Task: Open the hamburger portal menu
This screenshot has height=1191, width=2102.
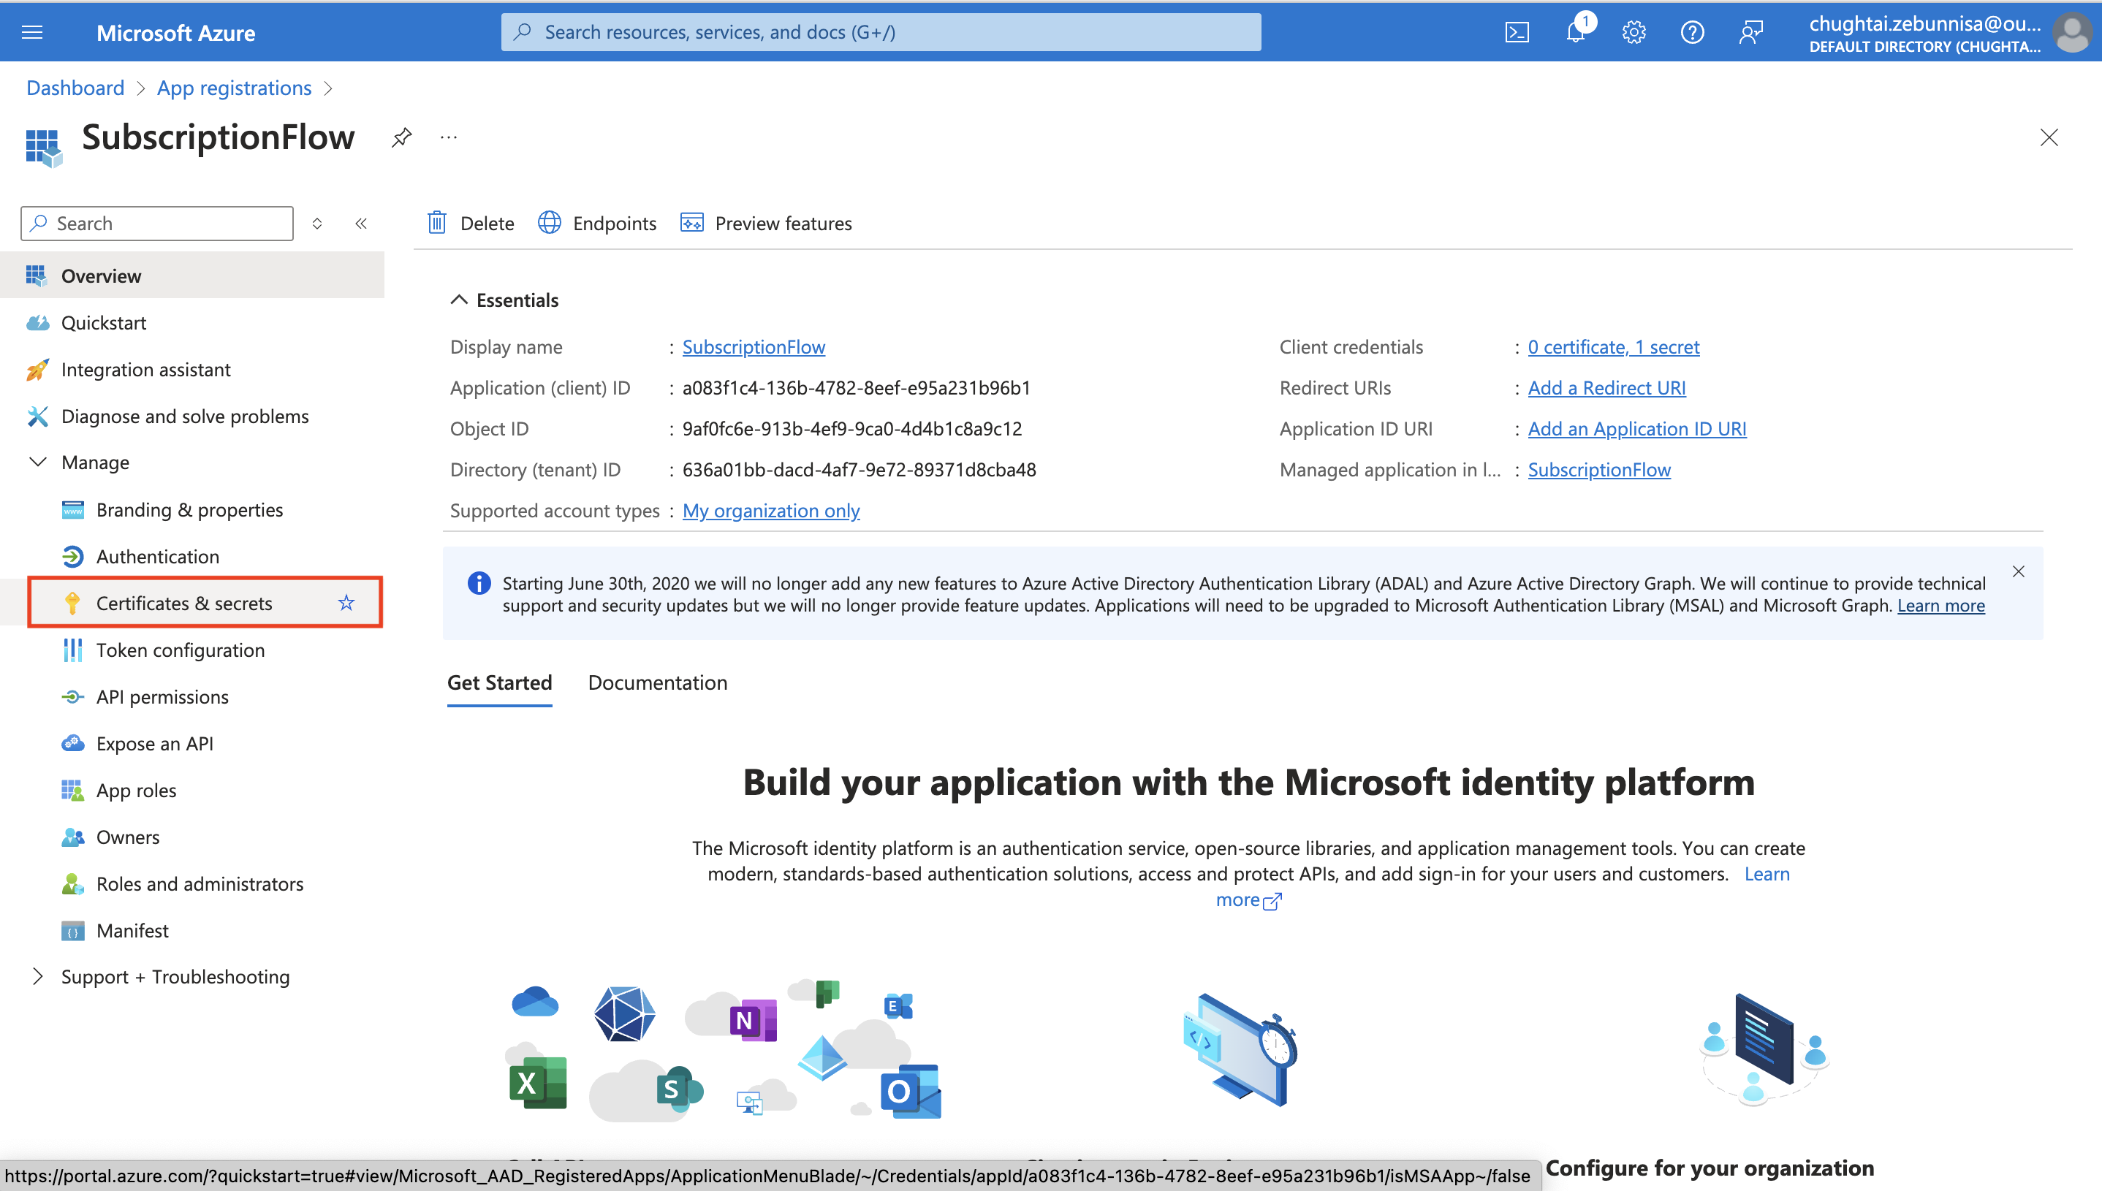Action: coord(32,32)
